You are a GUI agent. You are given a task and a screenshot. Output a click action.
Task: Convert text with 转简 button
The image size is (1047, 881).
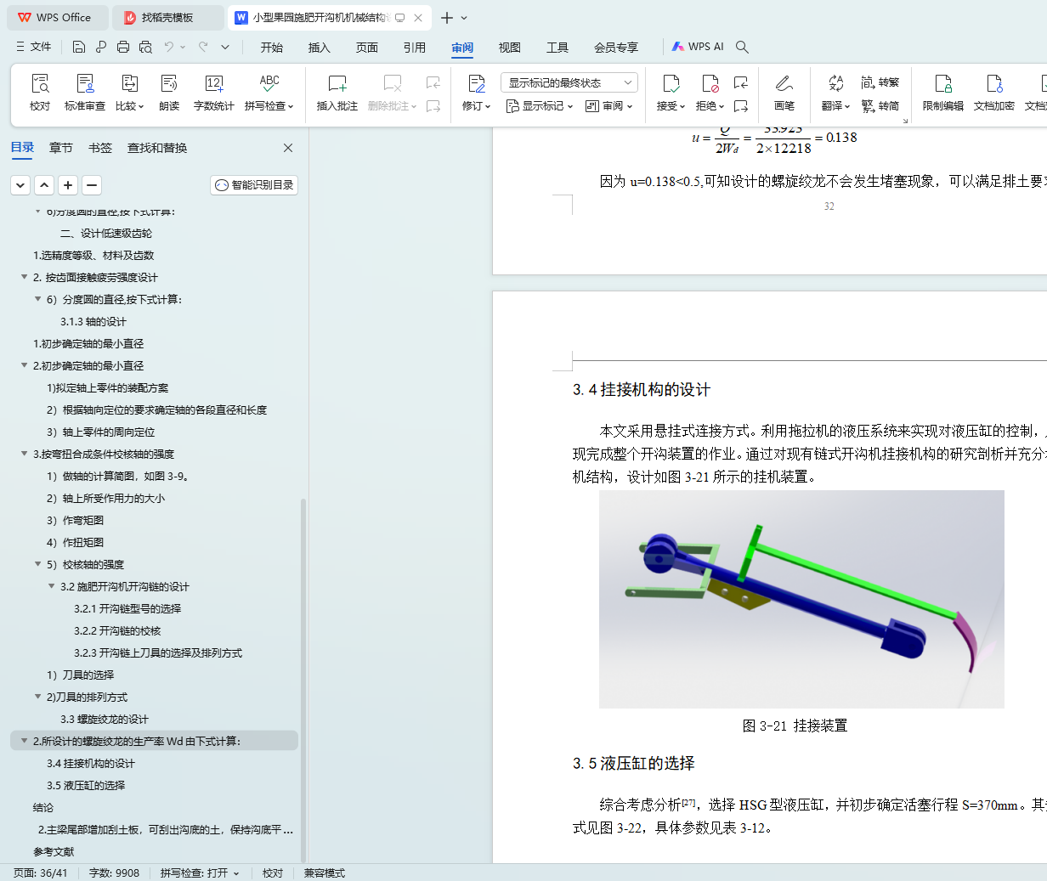tap(880, 106)
